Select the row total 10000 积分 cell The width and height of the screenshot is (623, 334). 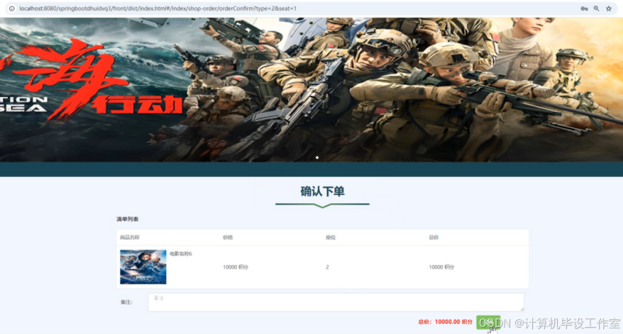[x=441, y=267]
